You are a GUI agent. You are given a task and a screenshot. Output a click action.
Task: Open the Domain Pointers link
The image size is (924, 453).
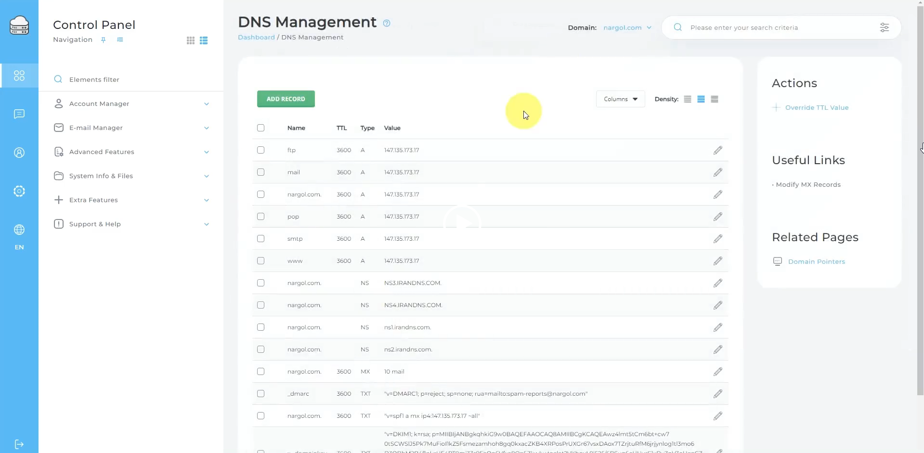coord(816,262)
